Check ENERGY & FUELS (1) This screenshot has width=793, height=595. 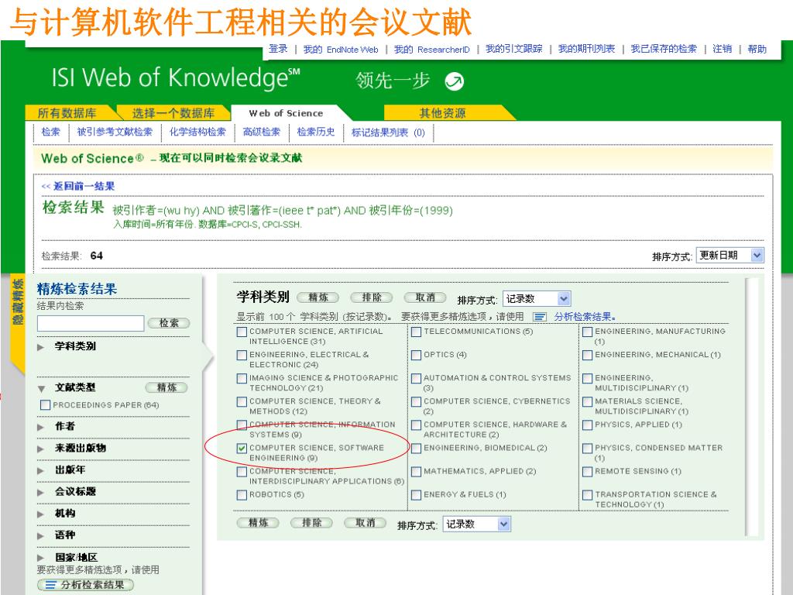(x=416, y=495)
